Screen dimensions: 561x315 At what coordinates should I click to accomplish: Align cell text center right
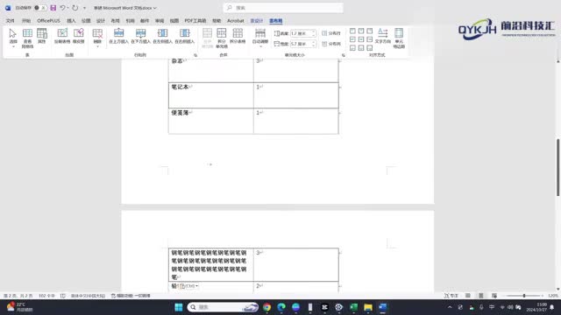370,39
